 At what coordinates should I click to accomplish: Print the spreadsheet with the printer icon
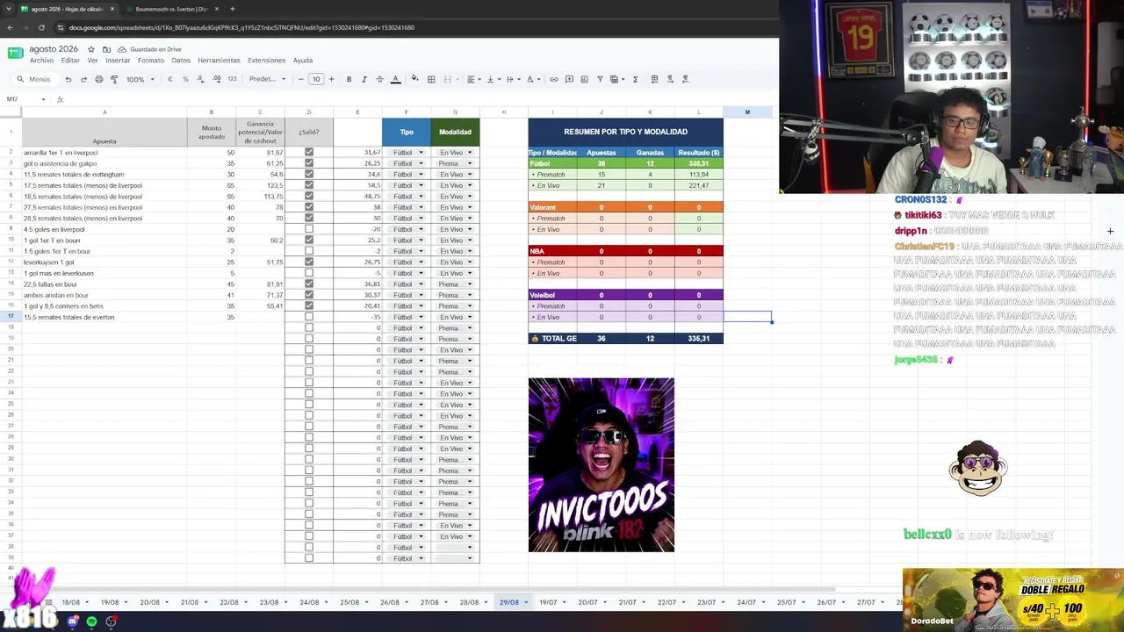coord(99,79)
